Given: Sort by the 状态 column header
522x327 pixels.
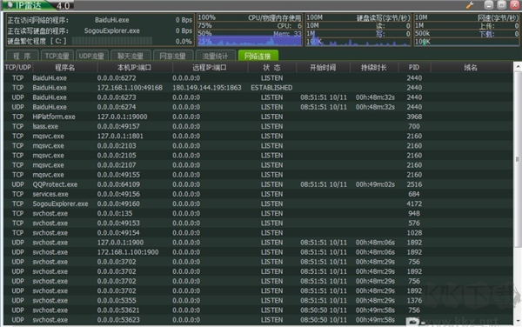Looking at the screenshot, I should click(x=271, y=68).
